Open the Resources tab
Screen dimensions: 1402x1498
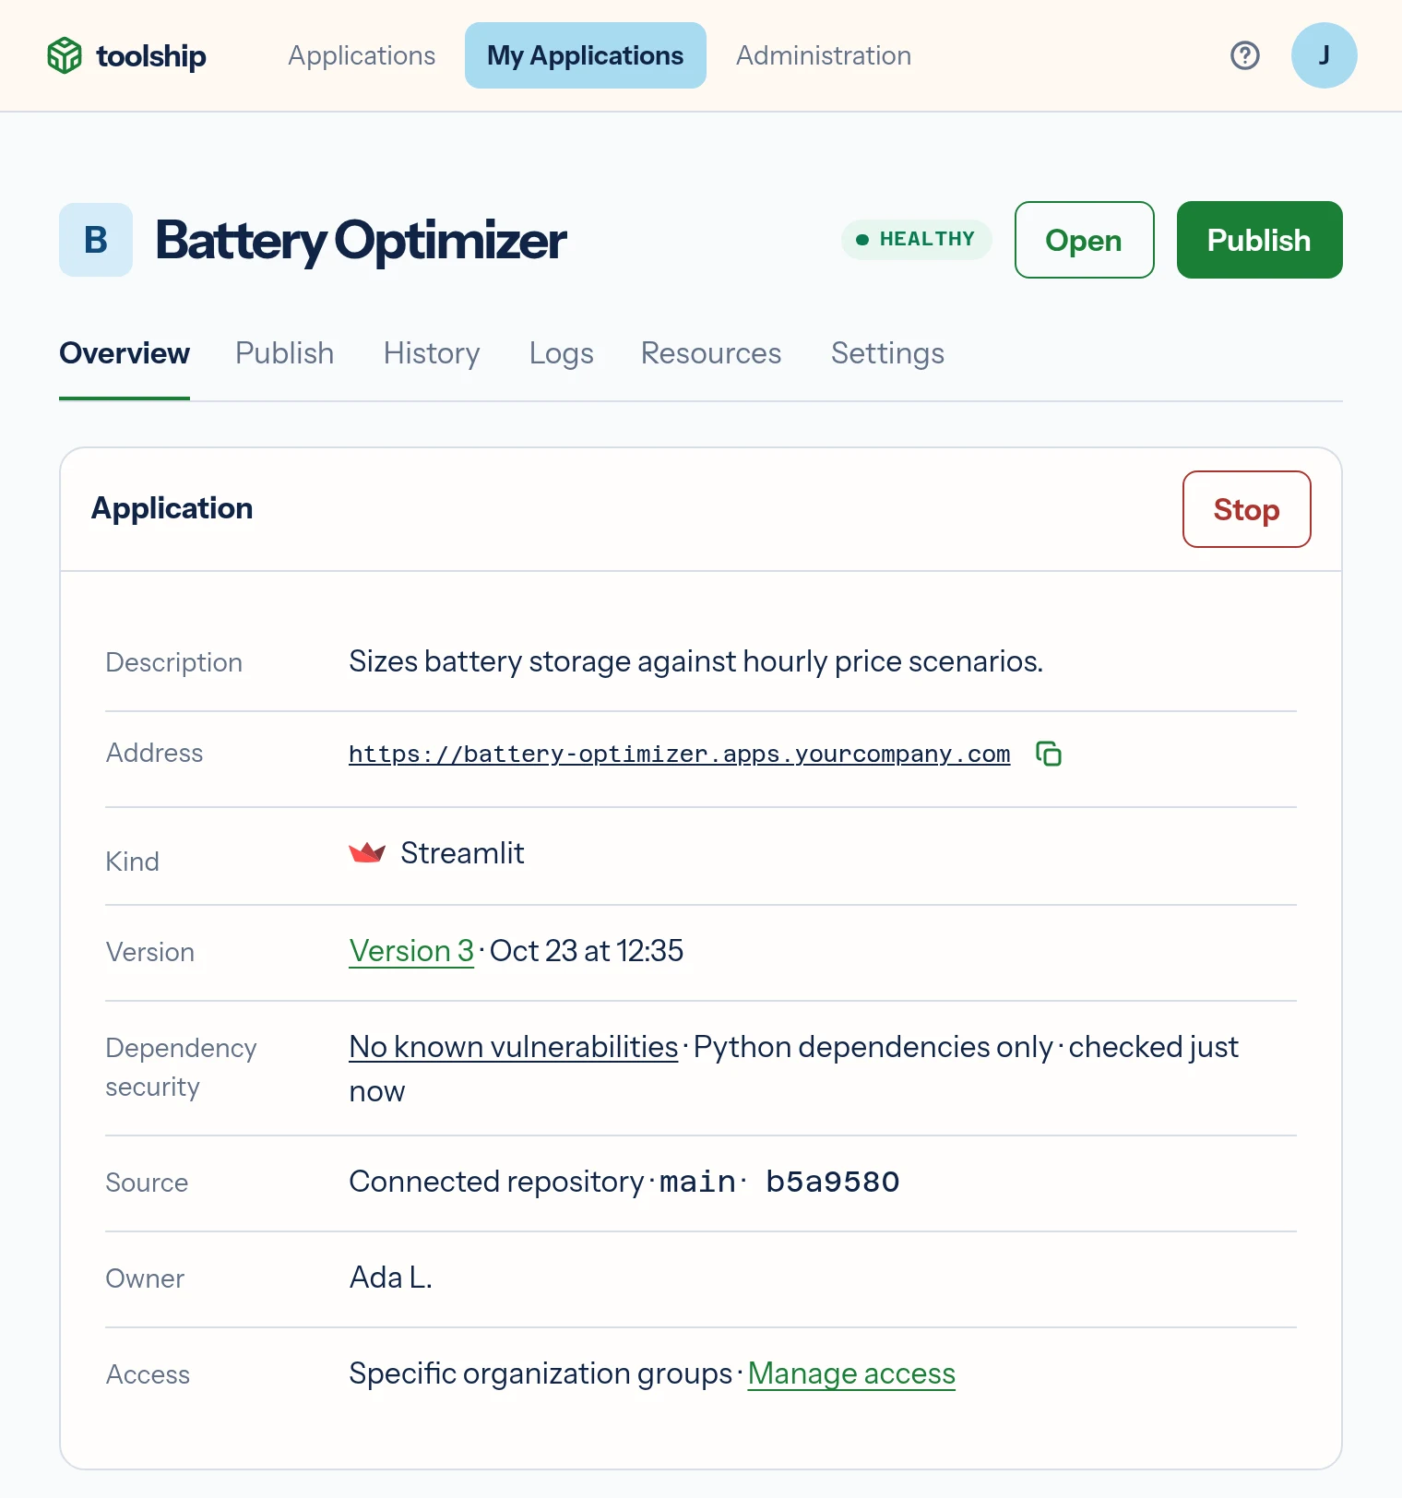(x=711, y=353)
